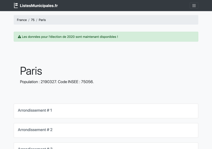212x149 pixels.
Task: Toggle the hamburger navigation menu
Action: tap(194, 6)
